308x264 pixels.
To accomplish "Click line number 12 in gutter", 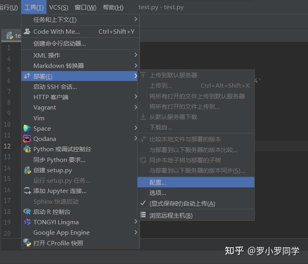I will (x=7, y=146).
